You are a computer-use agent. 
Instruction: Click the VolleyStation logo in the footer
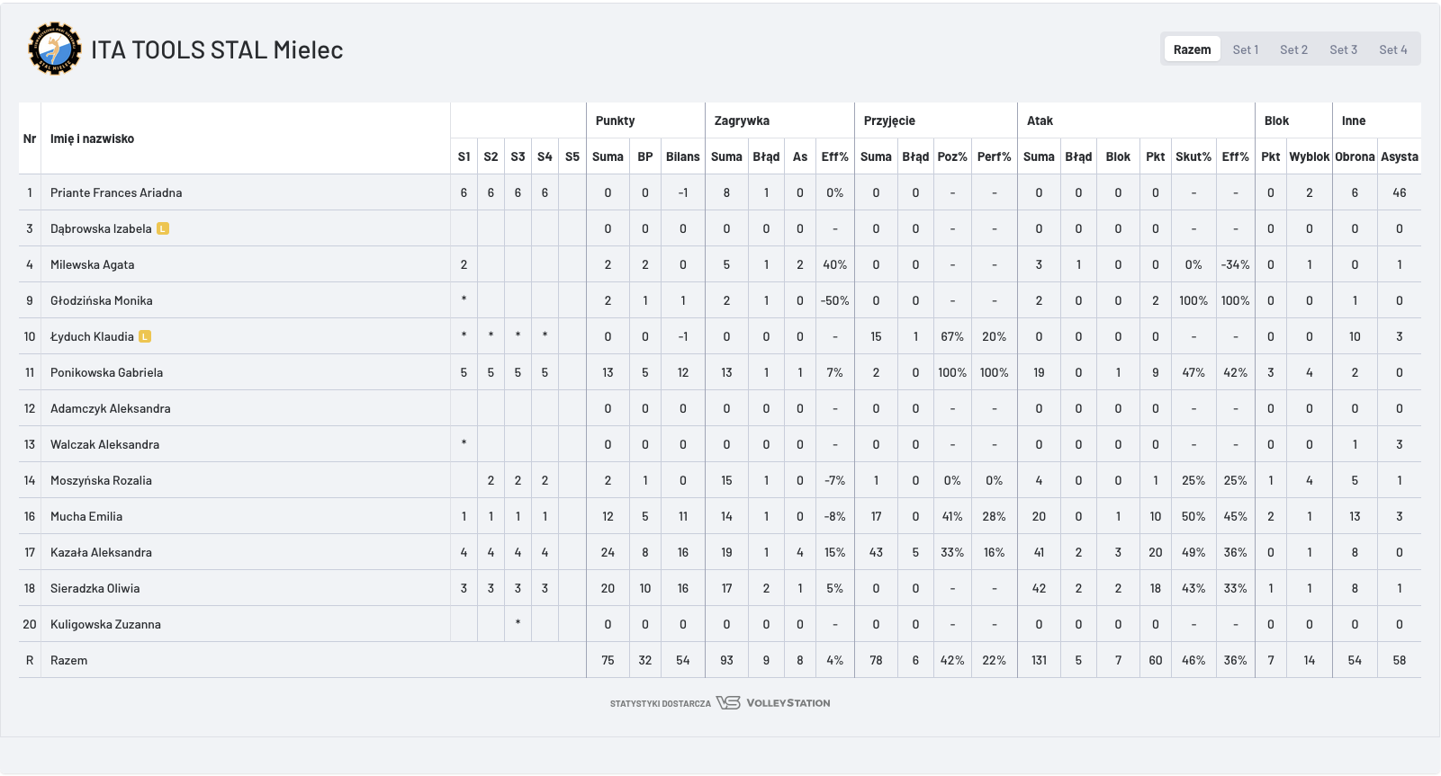point(774,703)
